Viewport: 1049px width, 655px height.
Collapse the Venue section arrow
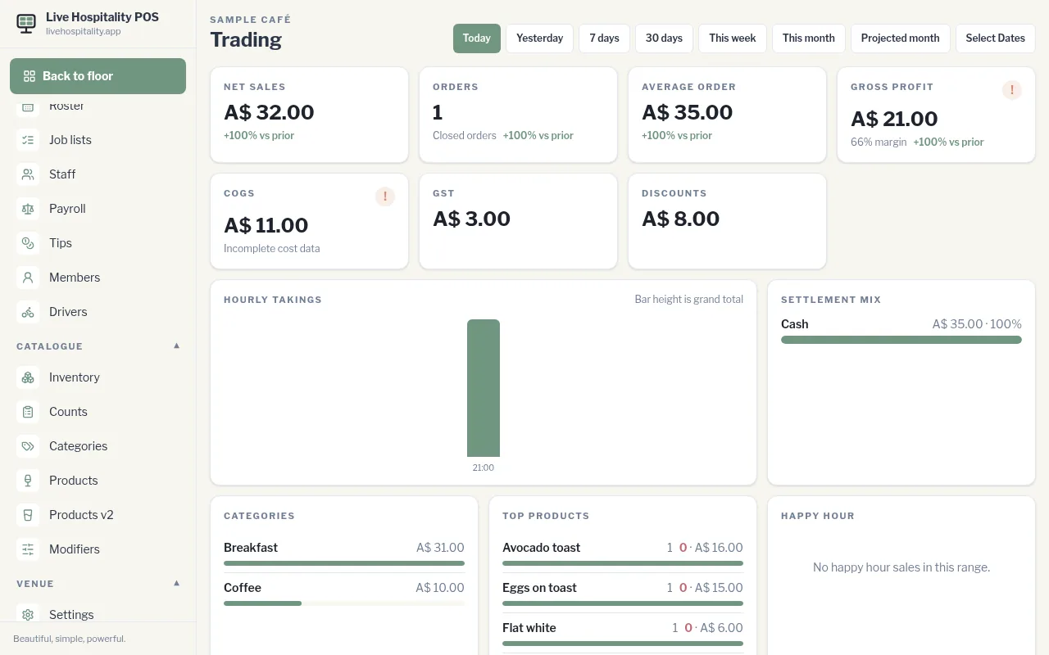coord(176,583)
